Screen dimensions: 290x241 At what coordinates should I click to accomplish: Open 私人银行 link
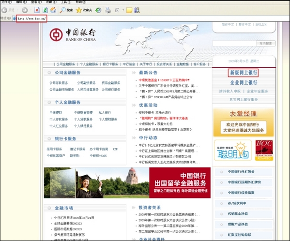(x=105, y=113)
